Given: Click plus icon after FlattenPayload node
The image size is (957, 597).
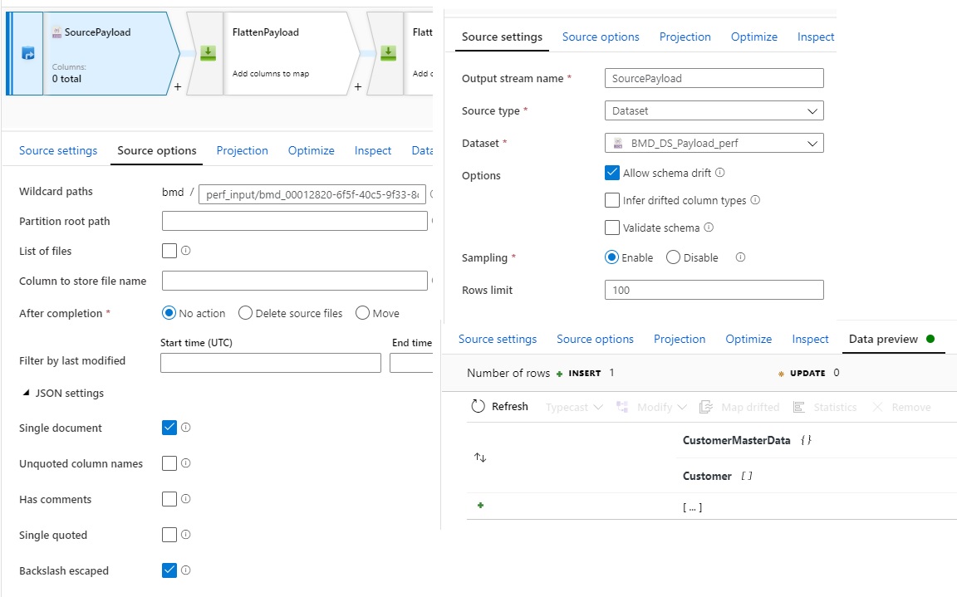Looking at the screenshot, I should coord(358,86).
